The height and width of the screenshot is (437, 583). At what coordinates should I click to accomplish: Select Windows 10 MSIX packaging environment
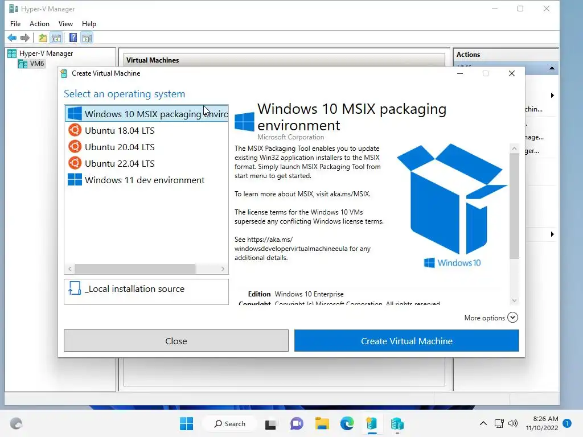[146, 114]
